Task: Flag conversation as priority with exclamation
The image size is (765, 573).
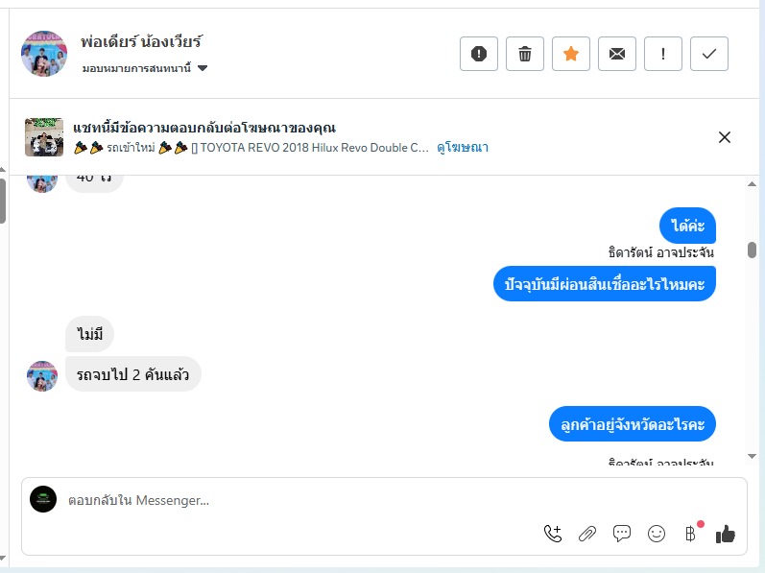Action: [663, 54]
